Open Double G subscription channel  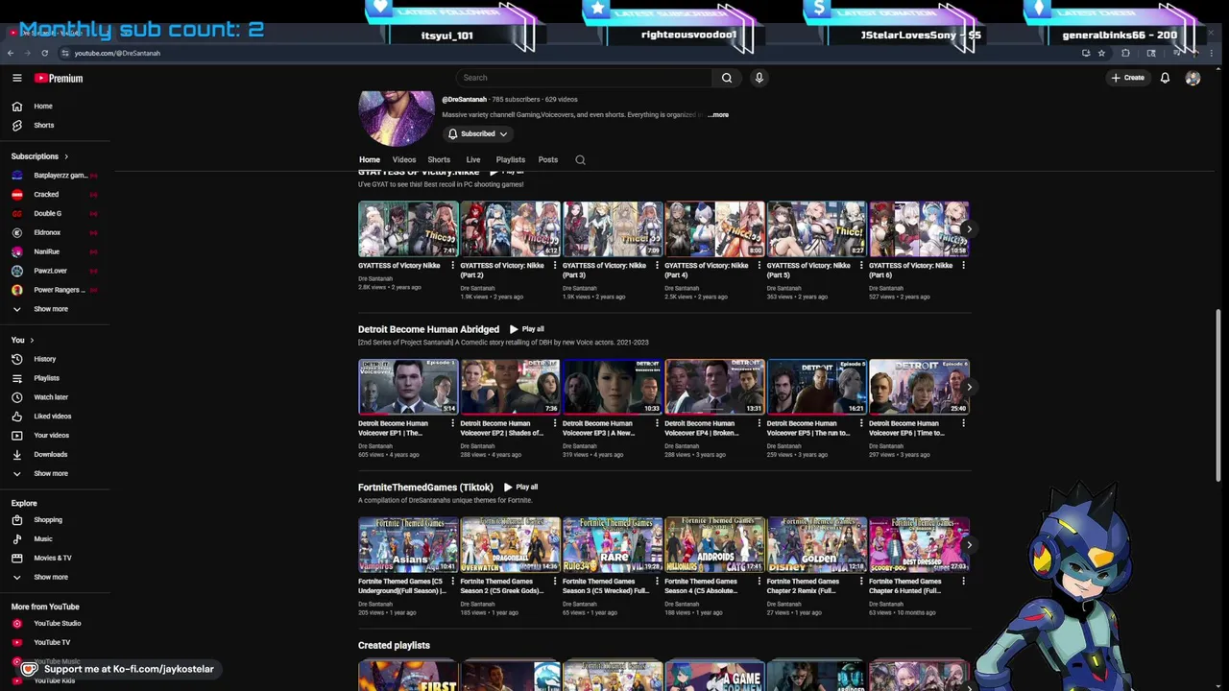click(47, 214)
